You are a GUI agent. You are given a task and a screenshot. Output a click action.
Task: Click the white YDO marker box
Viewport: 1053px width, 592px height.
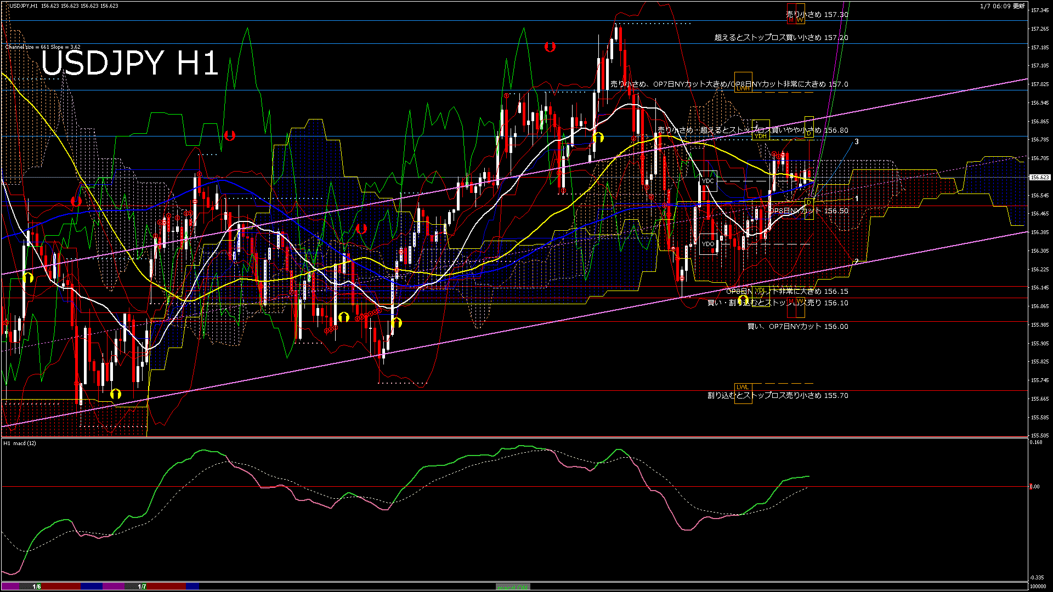(x=708, y=244)
